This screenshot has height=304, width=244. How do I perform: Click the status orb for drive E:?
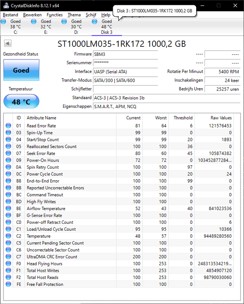tap(34, 22)
